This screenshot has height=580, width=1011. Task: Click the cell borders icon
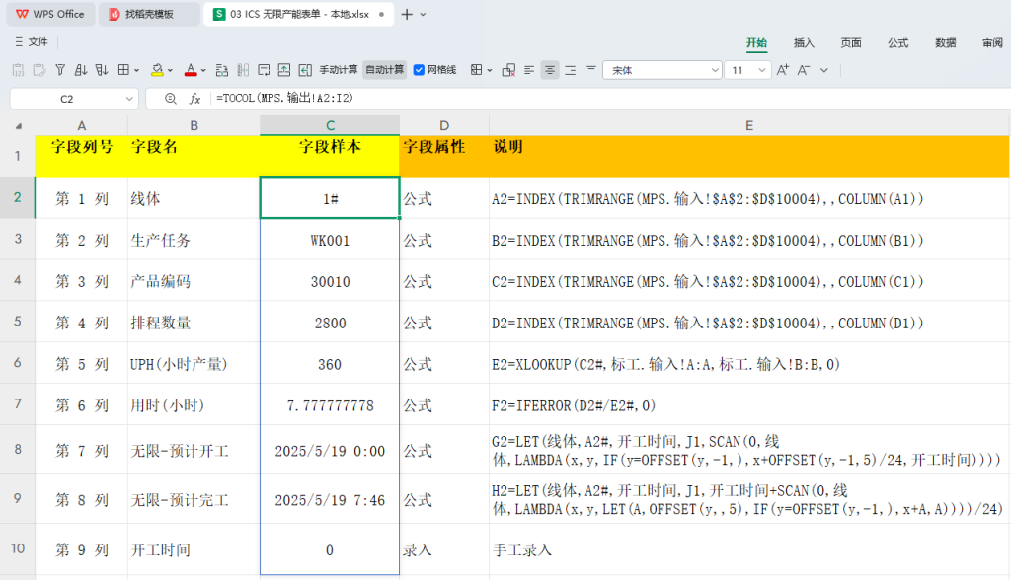coord(123,70)
